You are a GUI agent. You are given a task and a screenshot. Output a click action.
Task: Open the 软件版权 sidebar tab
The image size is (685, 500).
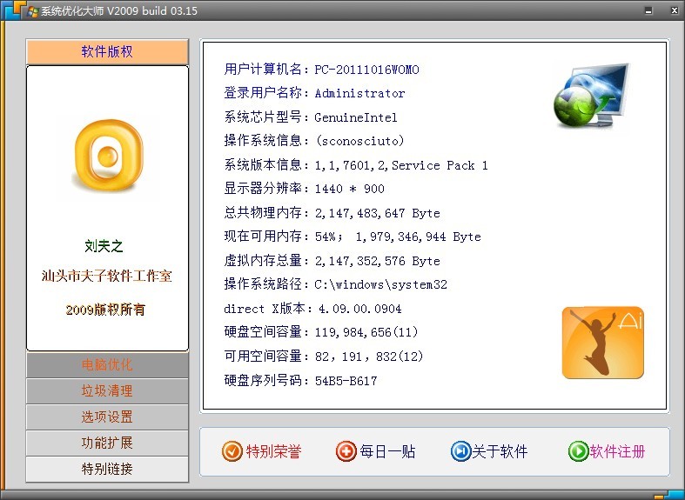[x=107, y=52]
